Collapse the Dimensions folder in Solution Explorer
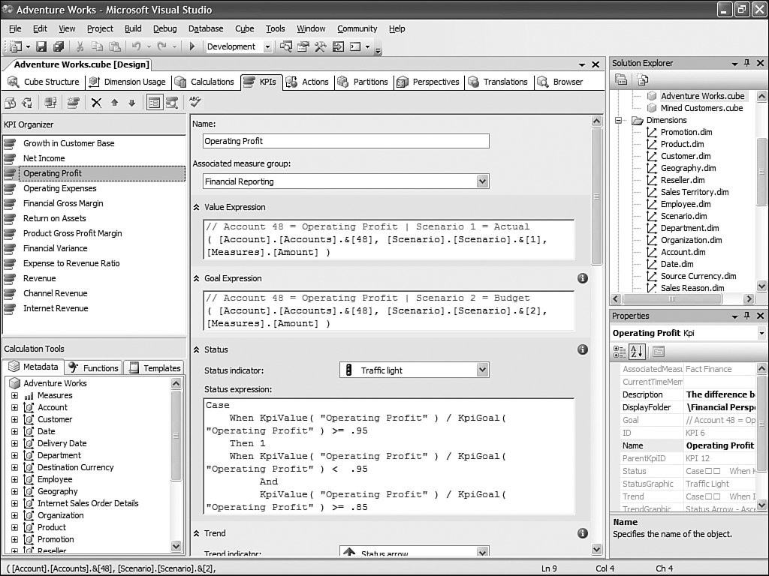Viewport: 769px width, 576px height. pyautogui.click(x=619, y=120)
